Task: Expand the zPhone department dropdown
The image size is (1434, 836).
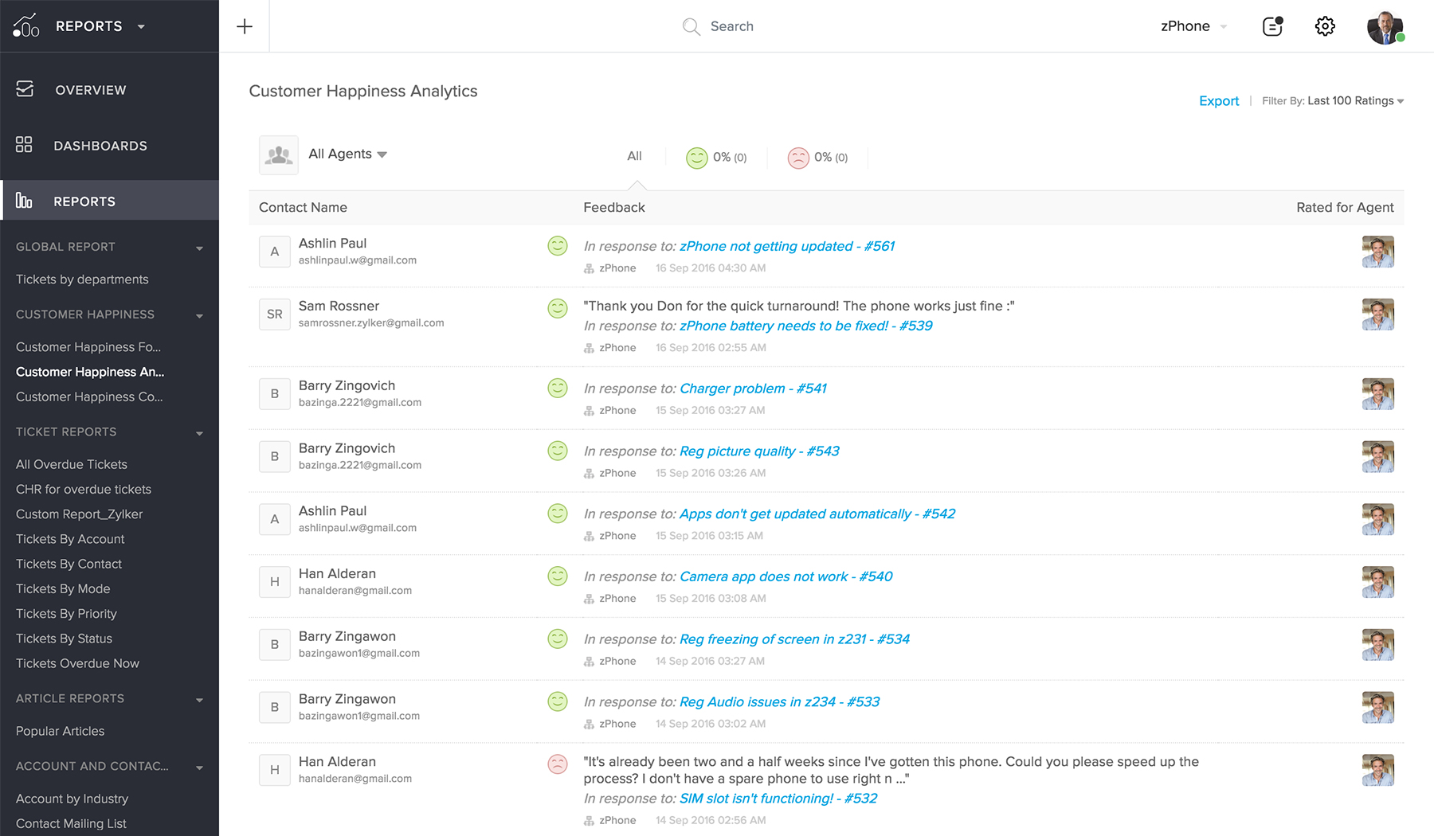Action: pos(1193,26)
